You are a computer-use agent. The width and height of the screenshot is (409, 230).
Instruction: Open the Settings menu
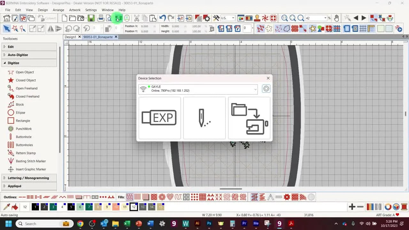click(91, 10)
